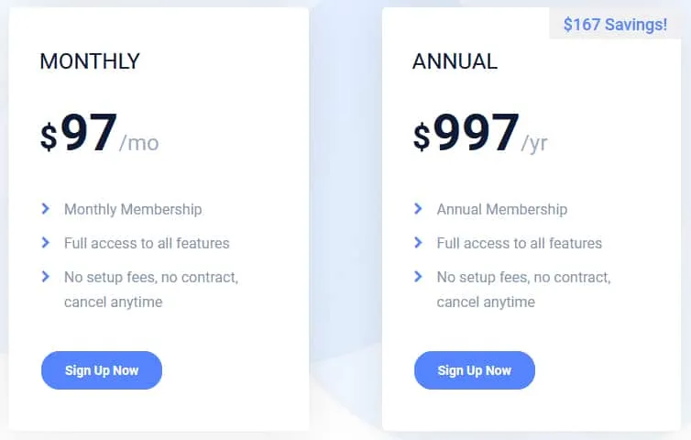691x440 pixels.
Task: Select the ANNUAL plan heading
Action: coord(455,61)
